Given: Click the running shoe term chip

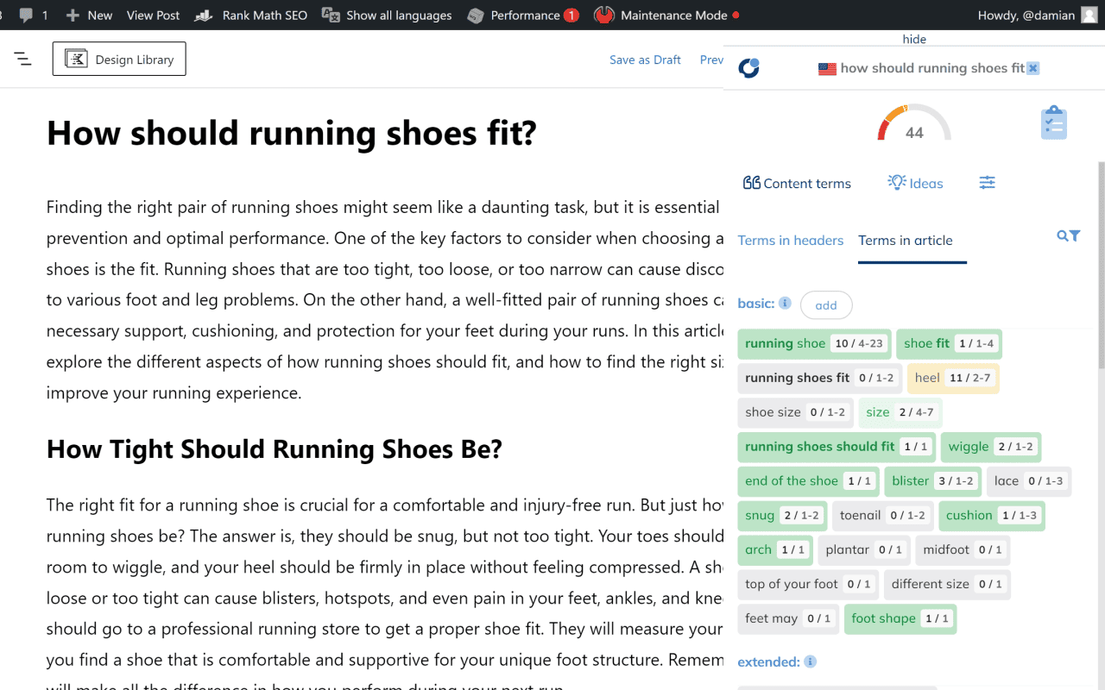Looking at the screenshot, I should pyautogui.click(x=815, y=344).
